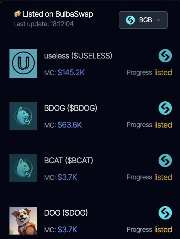Open the useless ($USELESS) token name
The width and height of the screenshot is (180, 239).
[x=78, y=56]
